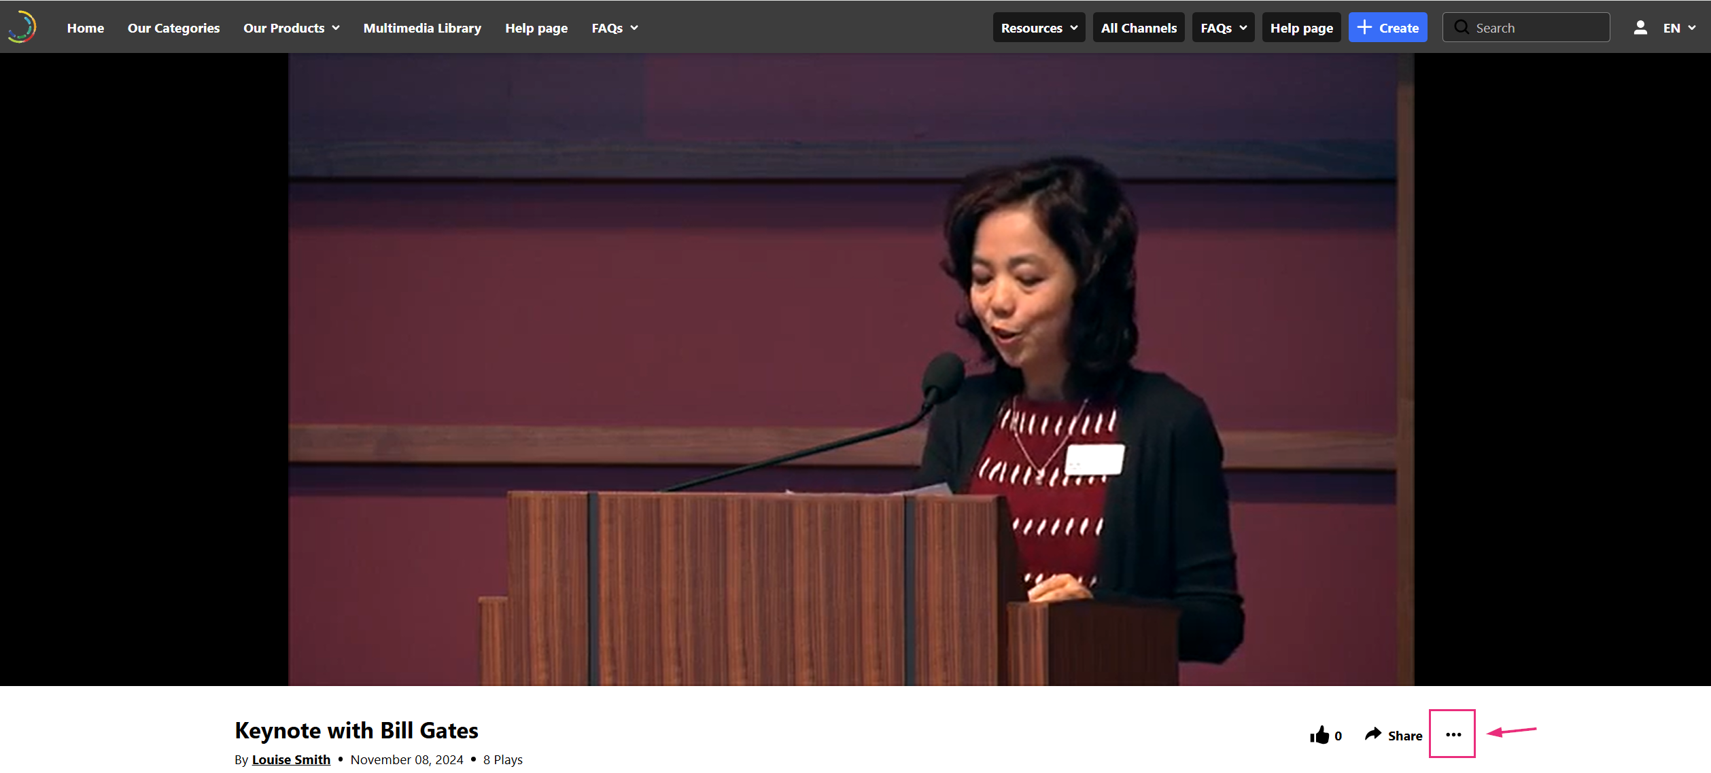The height and width of the screenshot is (773, 1711).
Task: Click the plus icon on Create
Action: point(1364,27)
